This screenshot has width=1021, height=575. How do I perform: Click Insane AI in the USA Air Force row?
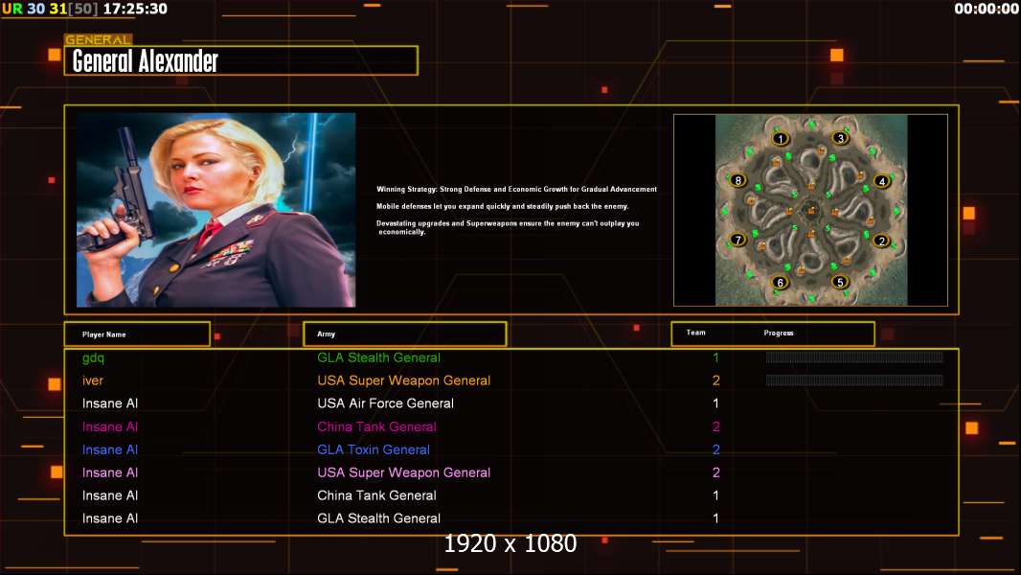coord(110,403)
